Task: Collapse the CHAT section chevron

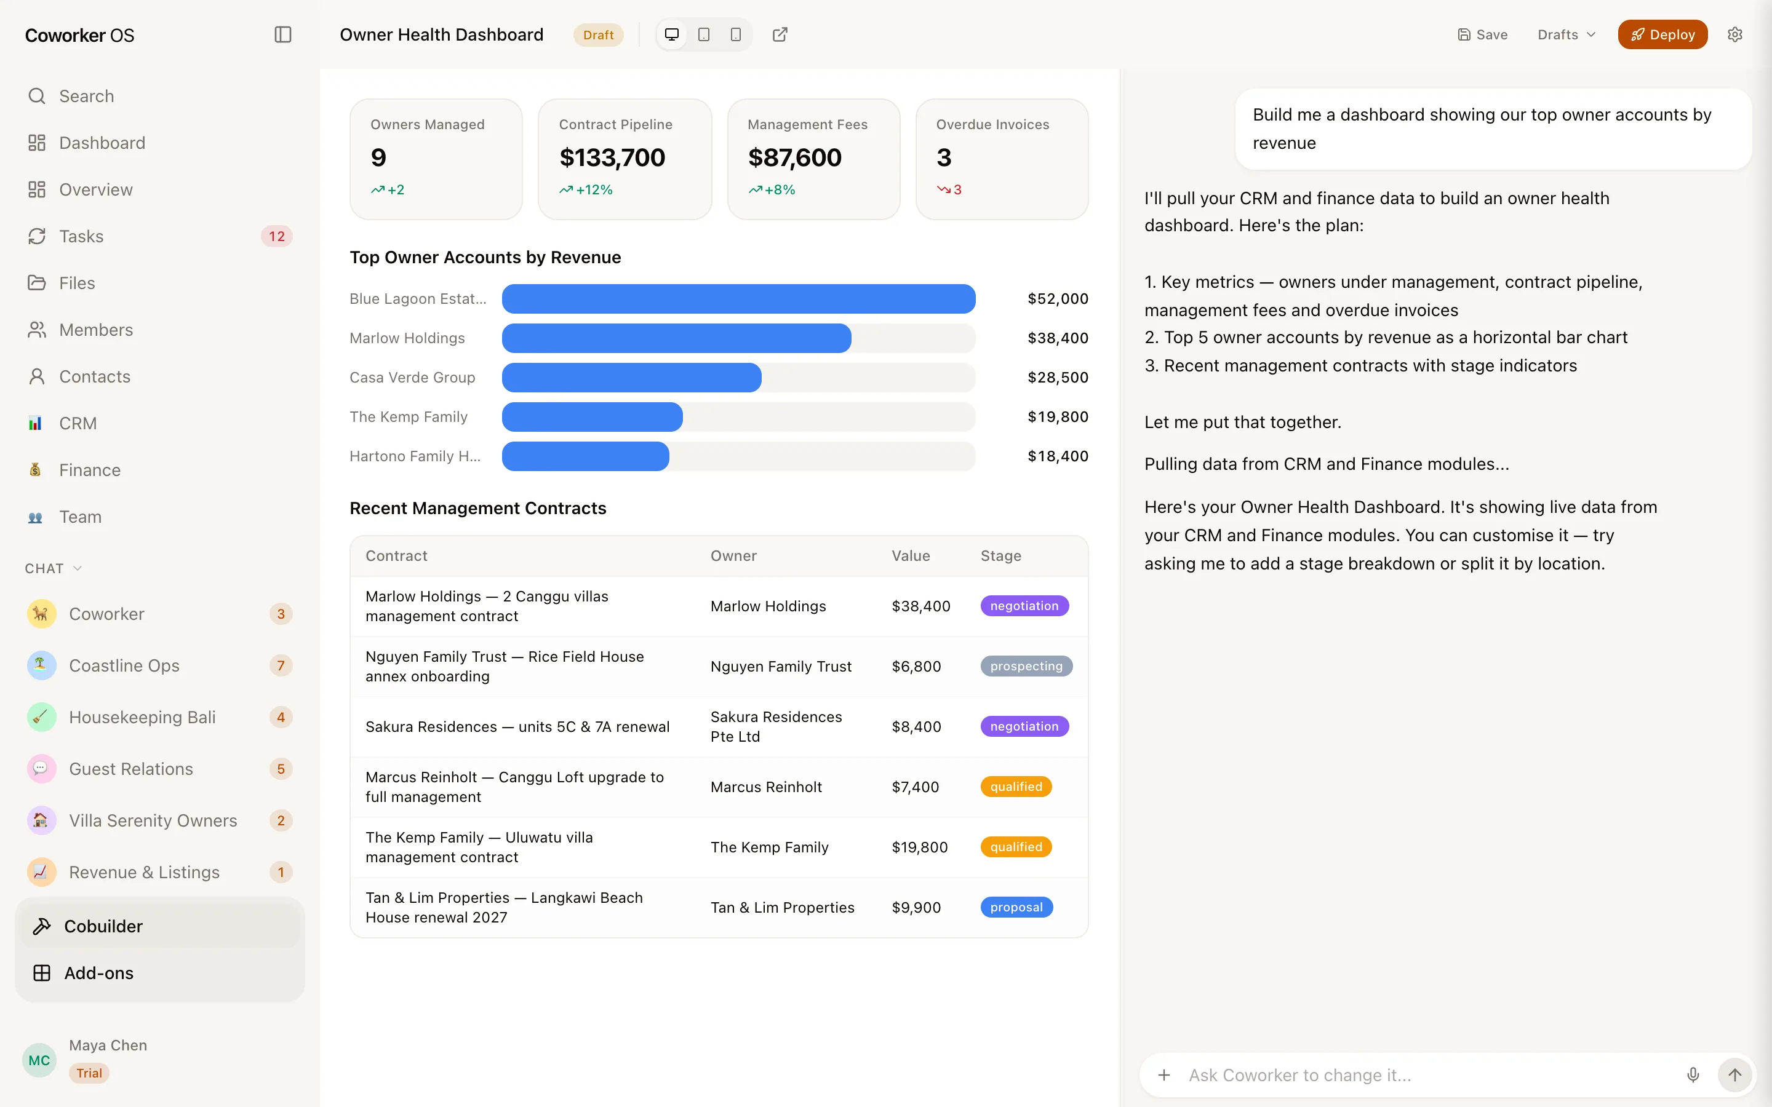Action: tap(78, 568)
